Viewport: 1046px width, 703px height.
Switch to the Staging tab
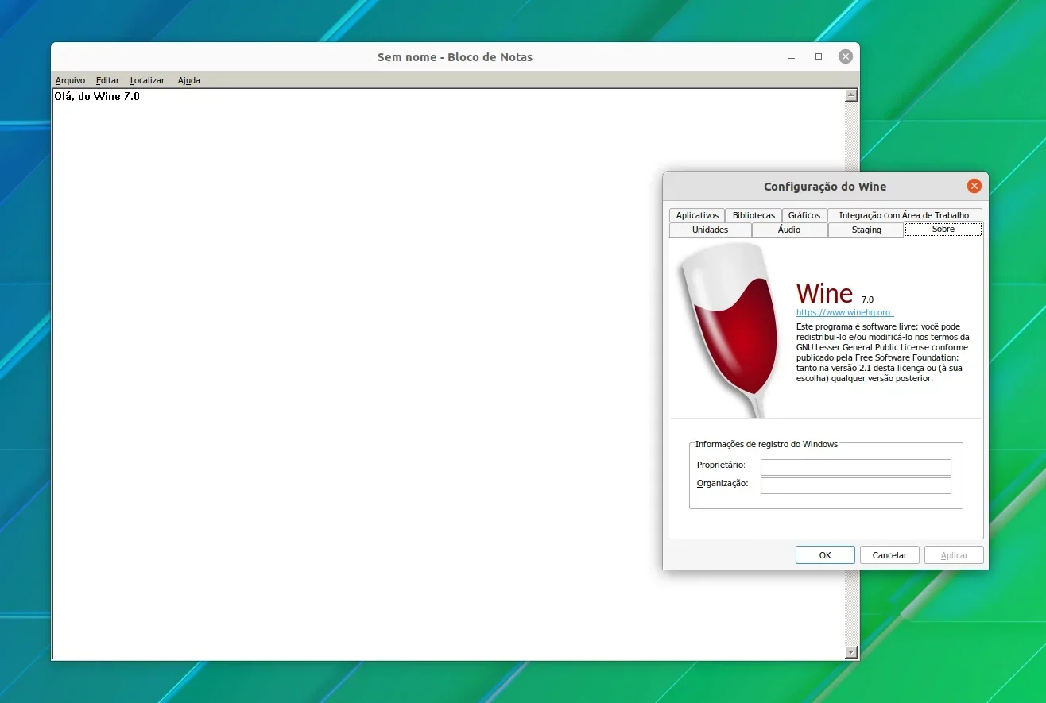tap(866, 230)
